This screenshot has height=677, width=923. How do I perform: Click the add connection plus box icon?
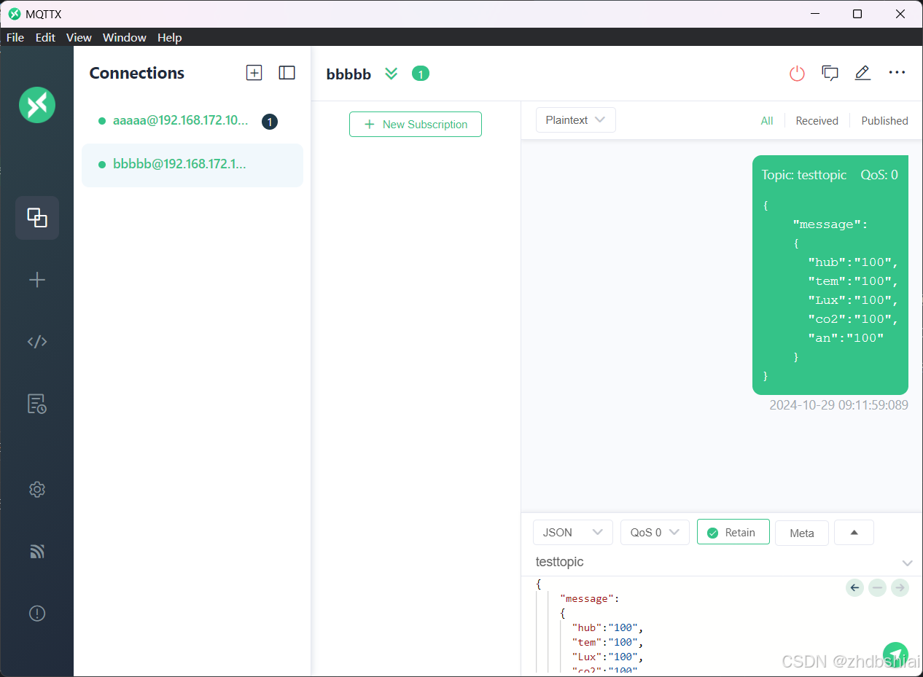254,73
